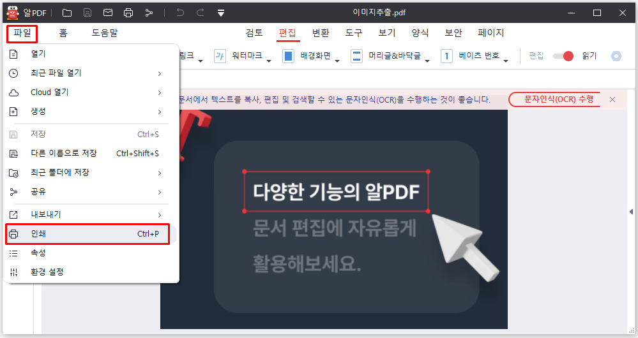The image size is (638, 338).
Task: Open the quick access customize dropdown arrow
Action: (220, 13)
